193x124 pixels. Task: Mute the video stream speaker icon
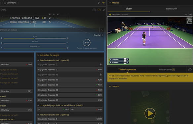pos(190,15)
